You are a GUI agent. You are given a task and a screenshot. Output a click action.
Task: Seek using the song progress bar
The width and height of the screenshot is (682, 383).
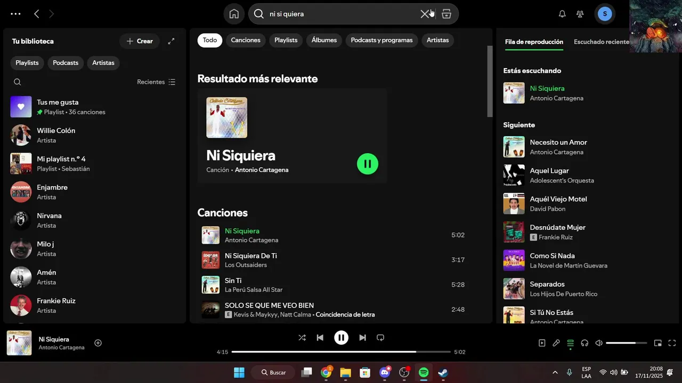pos(341,352)
